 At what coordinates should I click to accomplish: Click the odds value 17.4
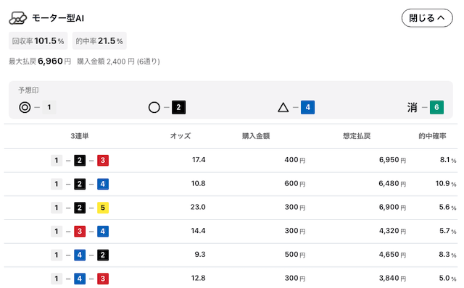(199, 160)
